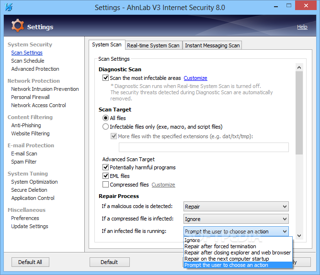Collapse infected file running dropdown
Image resolution: width=320 pixels, height=275 pixels.
(x=236, y=231)
